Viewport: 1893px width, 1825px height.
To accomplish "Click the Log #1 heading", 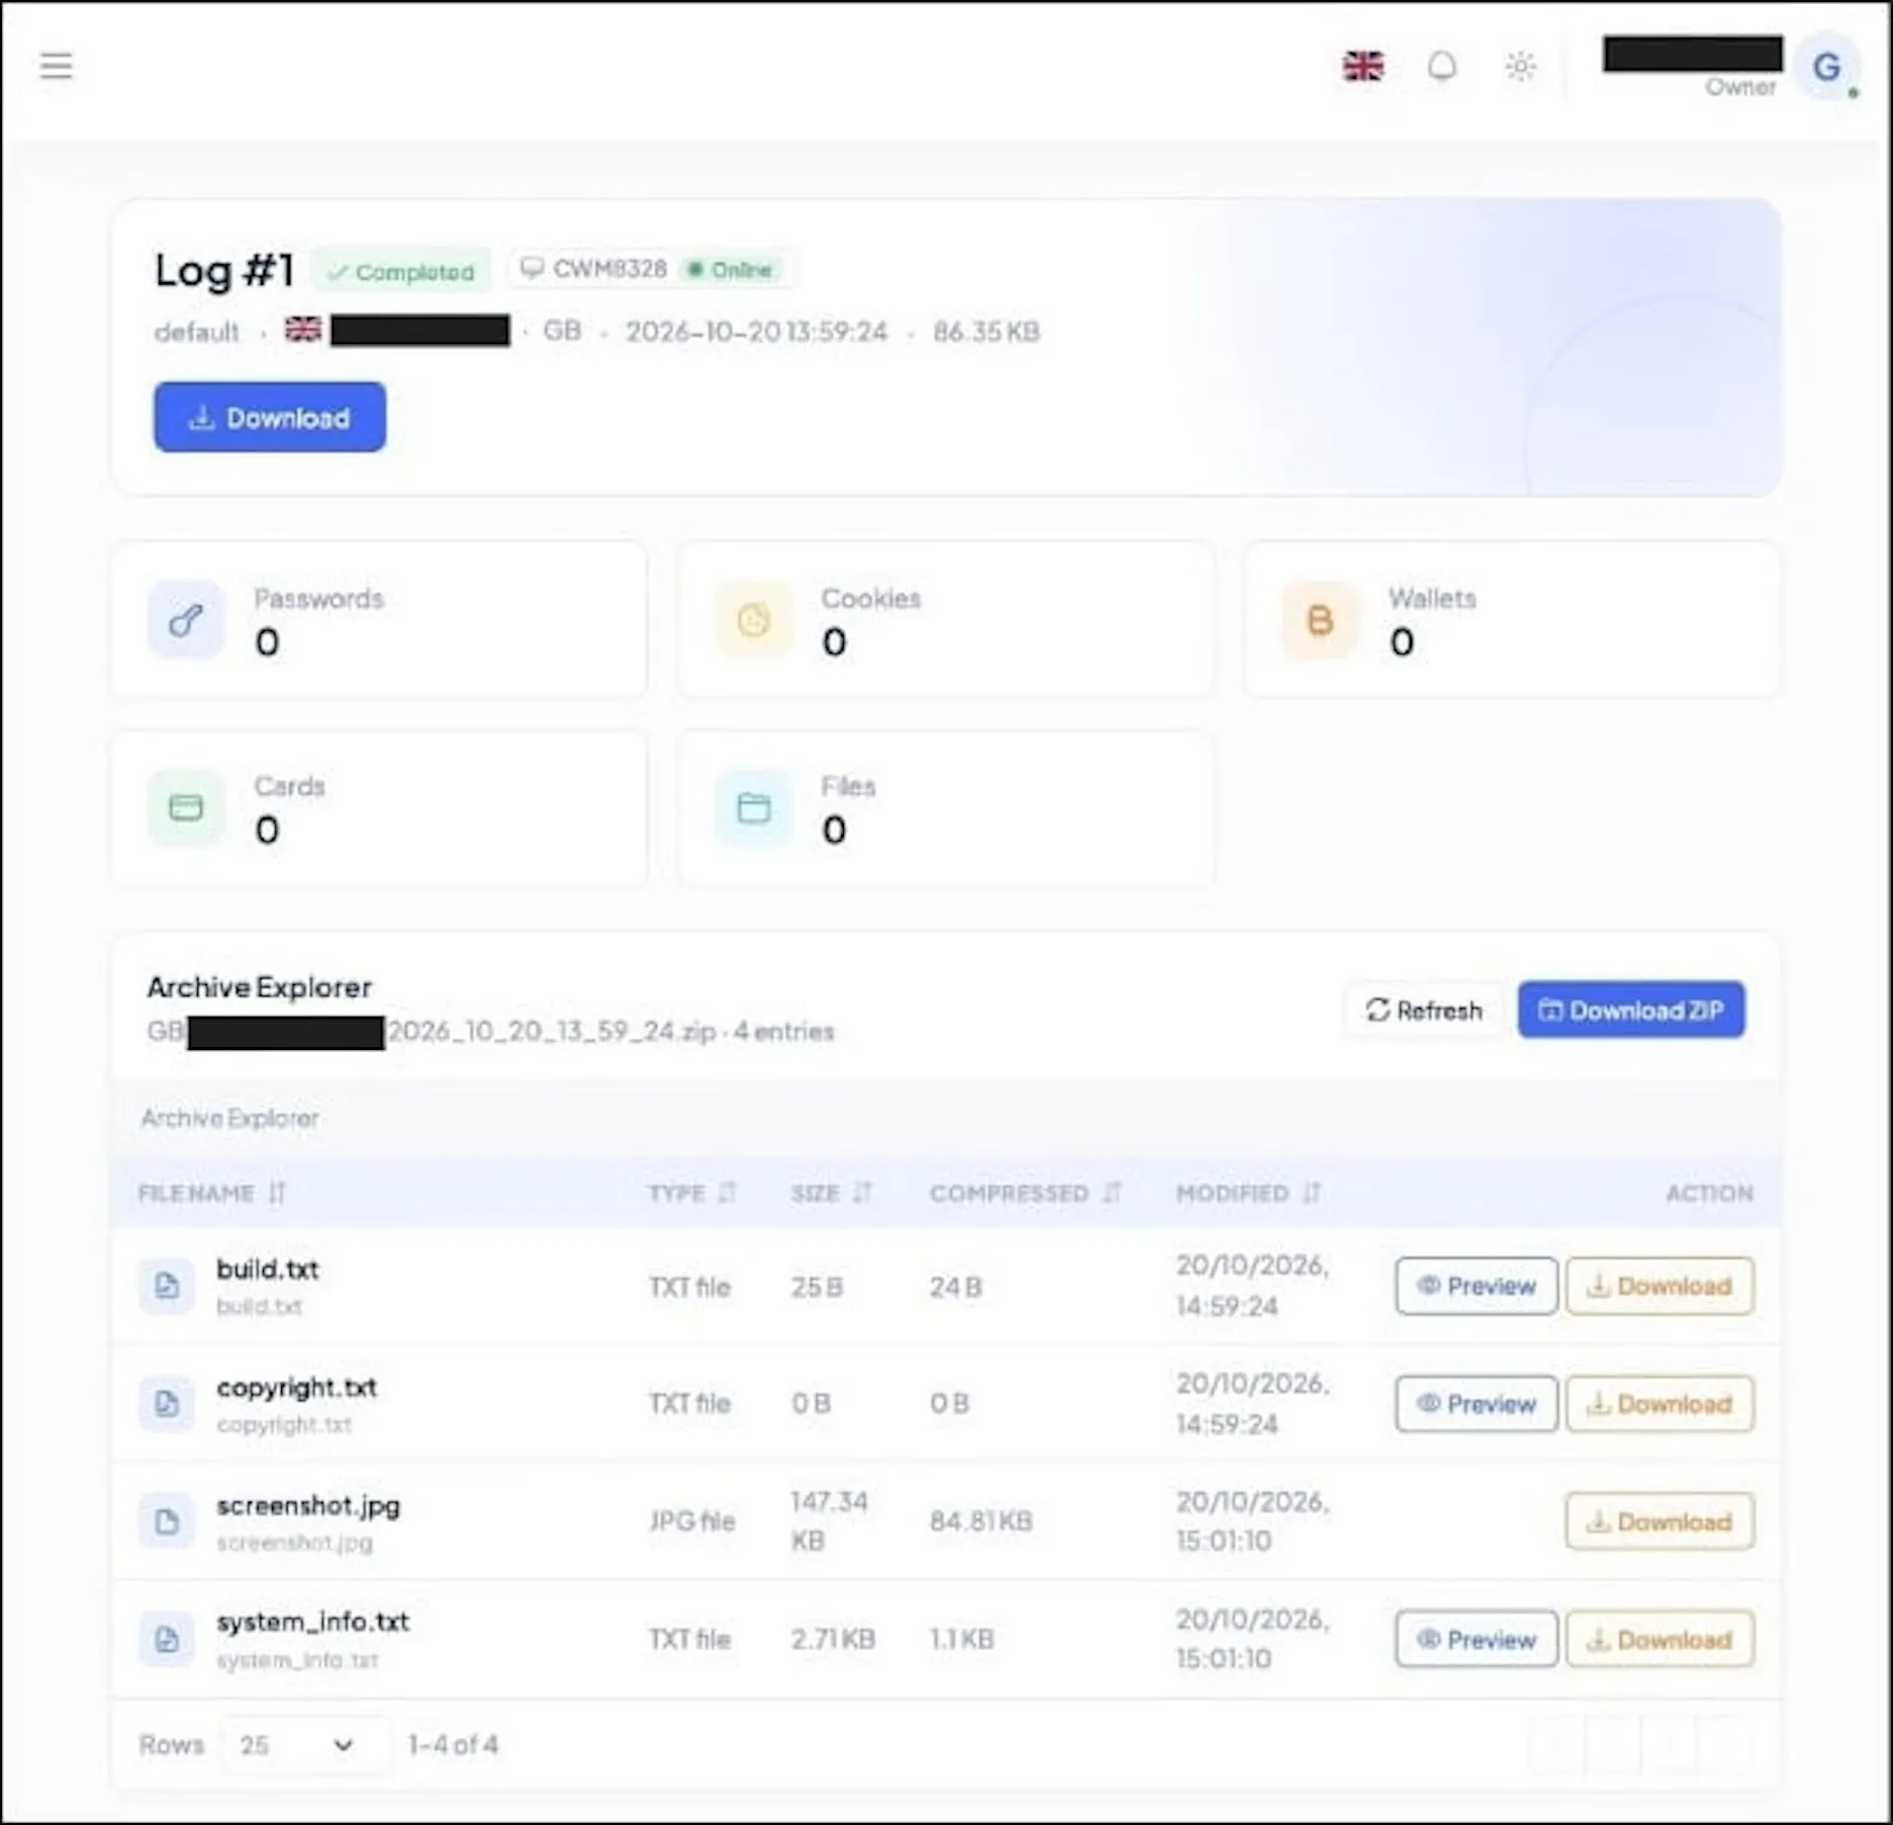I will point(224,270).
